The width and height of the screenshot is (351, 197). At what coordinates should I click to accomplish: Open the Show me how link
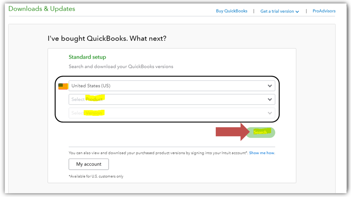262,153
